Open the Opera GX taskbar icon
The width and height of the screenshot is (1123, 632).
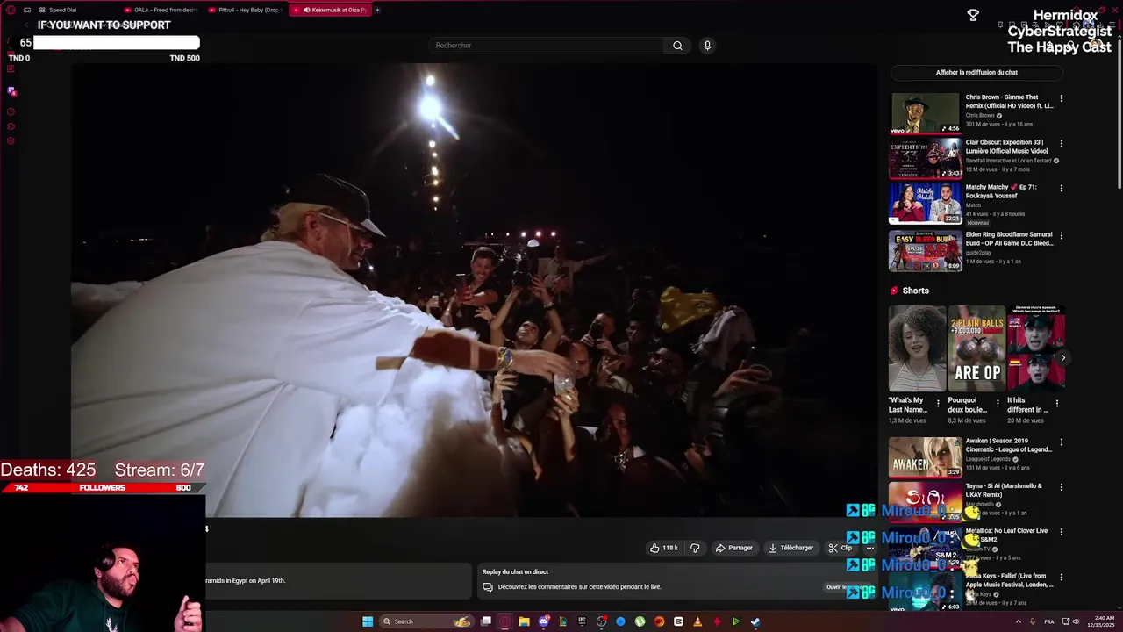coord(504,621)
